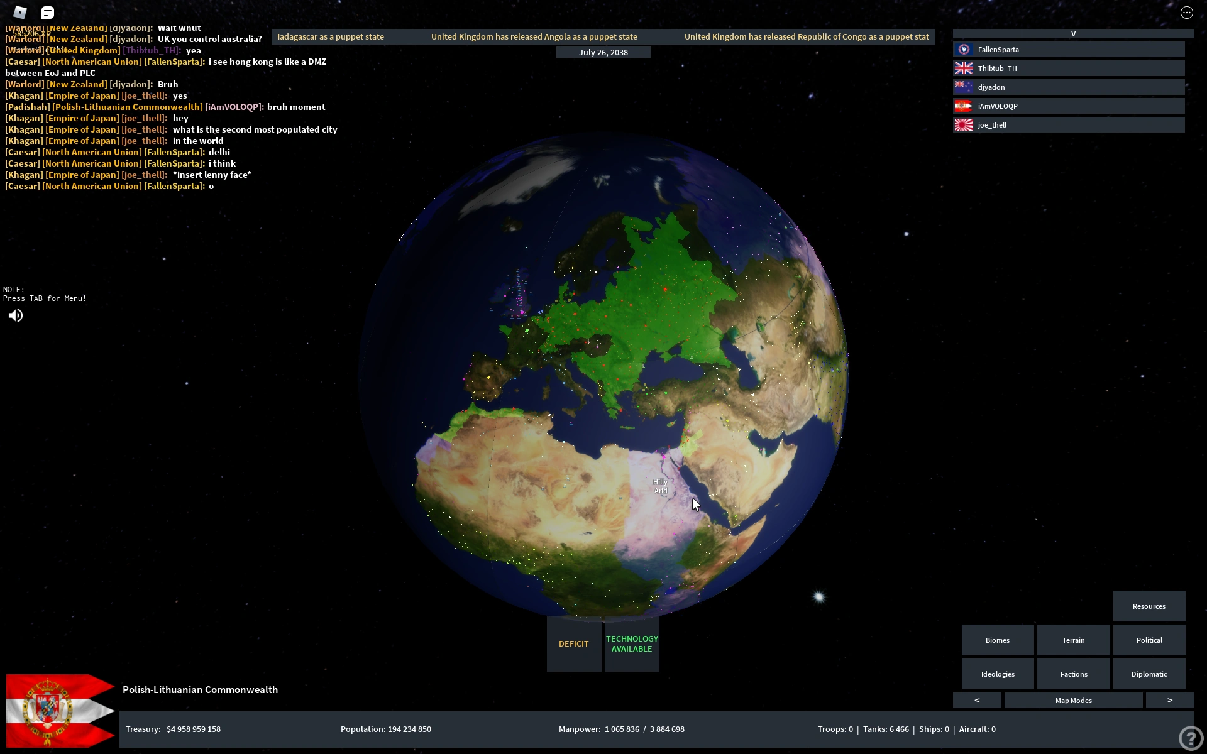
Task: Toggle the chat window icon
Action: pyautogui.click(x=47, y=13)
